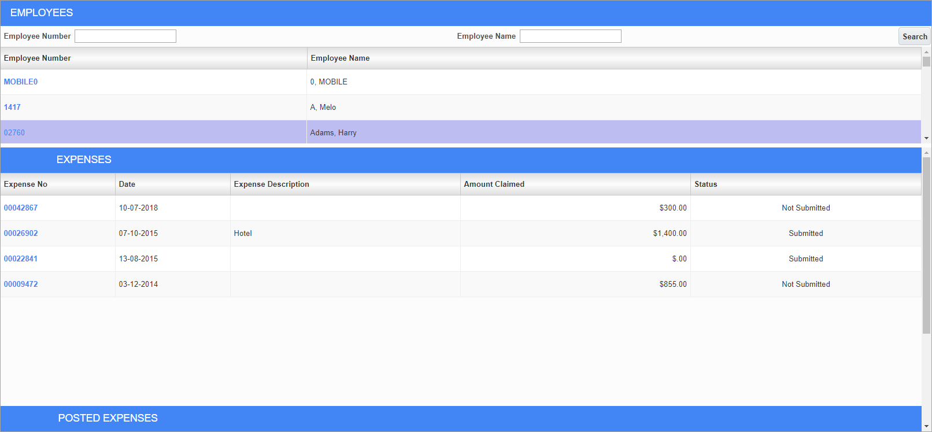Select the '0, MOBILE' name cell

pyautogui.click(x=614, y=82)
